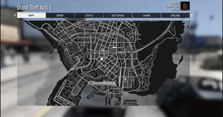Select the garage icon with a car inside
This screenshot has height=117, width=223.
point(115,47)
